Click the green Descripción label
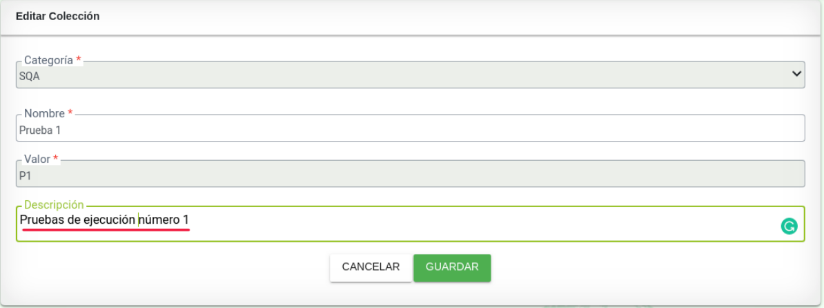Image resolution: width=824 pixels, height=308 pixels. (54, 205)
